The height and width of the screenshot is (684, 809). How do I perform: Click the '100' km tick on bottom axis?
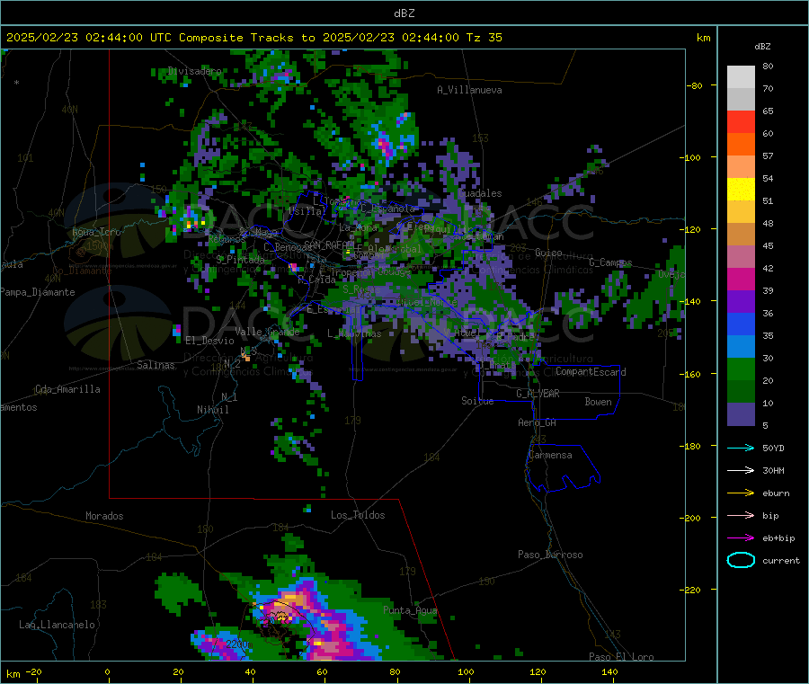[x=466, y=672]
